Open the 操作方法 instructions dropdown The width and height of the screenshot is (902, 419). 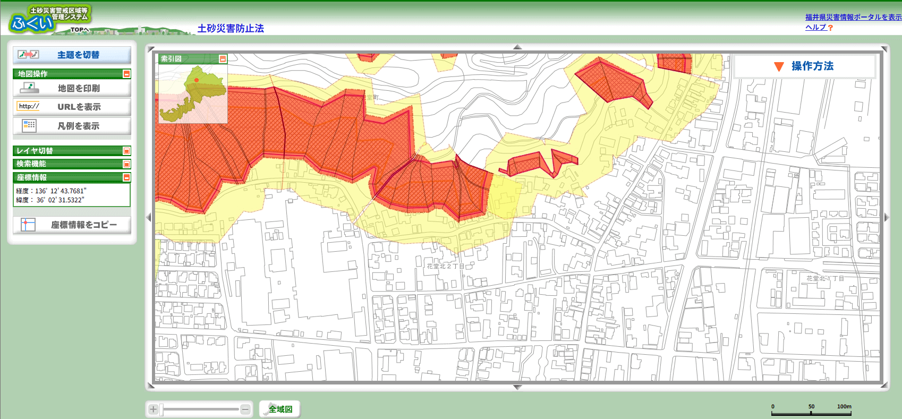coord(804,66)
